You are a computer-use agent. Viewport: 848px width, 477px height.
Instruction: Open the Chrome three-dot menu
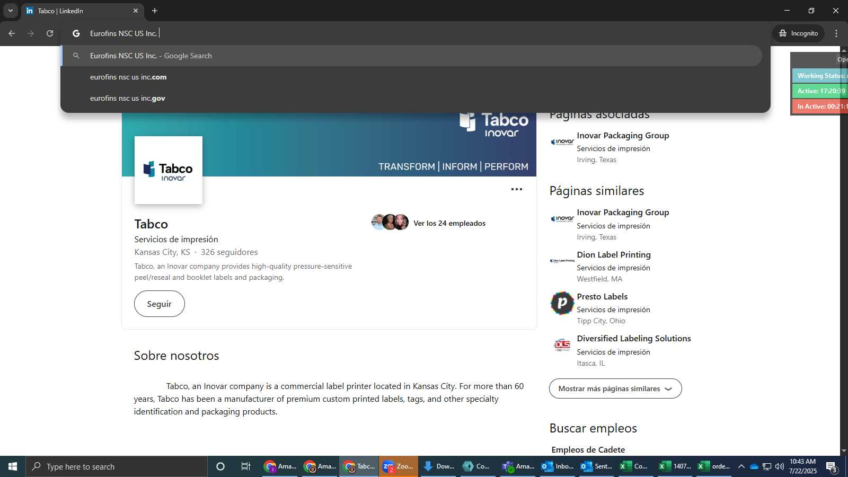tap(836, 33)
